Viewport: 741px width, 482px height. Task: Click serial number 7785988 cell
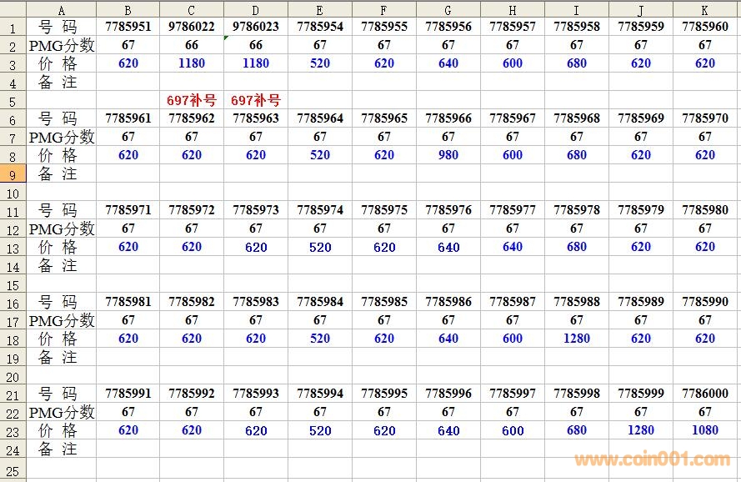(577, 302)
